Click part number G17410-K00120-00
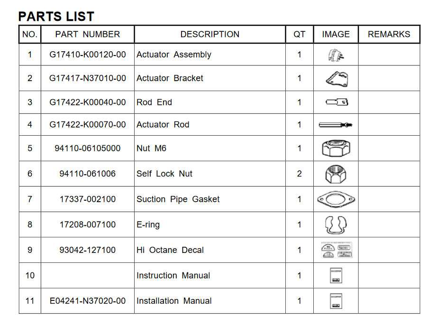 coord(88,55)
